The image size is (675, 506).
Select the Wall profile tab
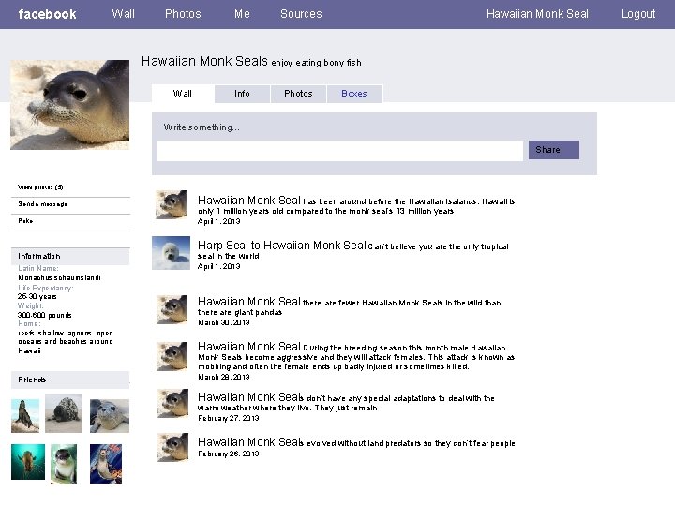point(183,94)
